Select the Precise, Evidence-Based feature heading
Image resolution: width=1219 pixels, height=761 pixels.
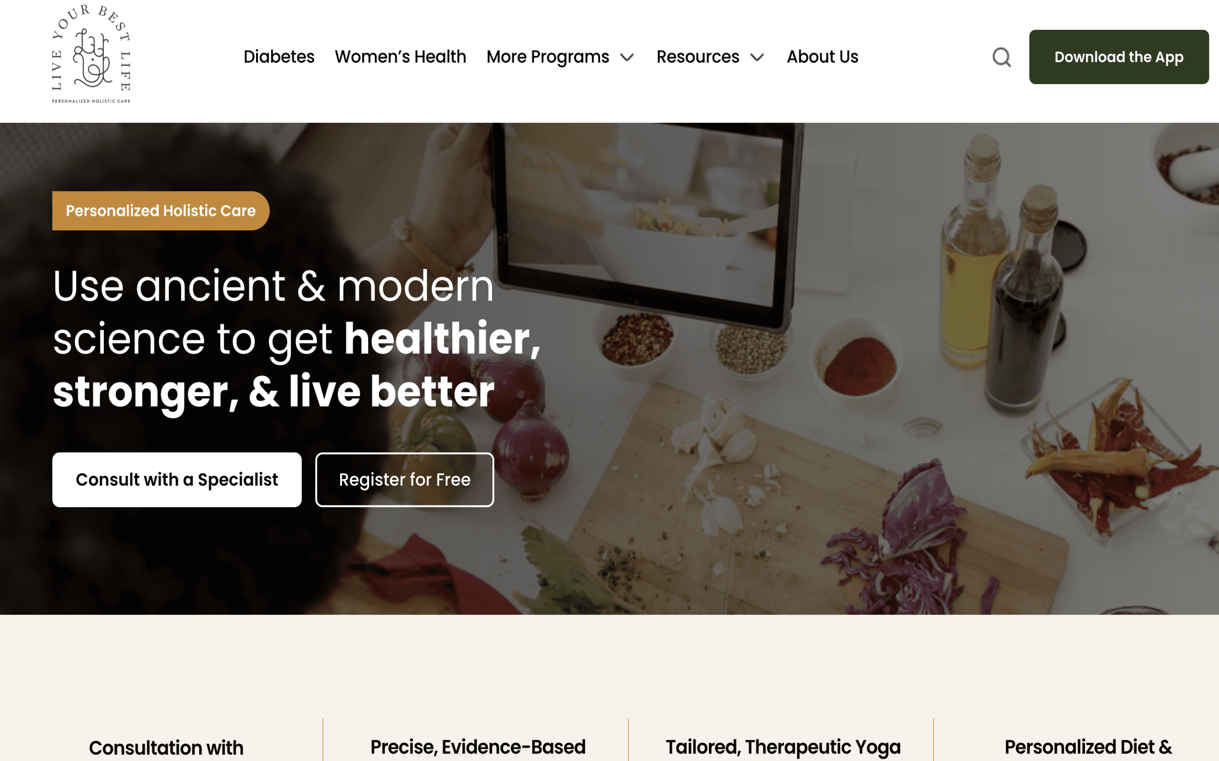coord(478,747)
